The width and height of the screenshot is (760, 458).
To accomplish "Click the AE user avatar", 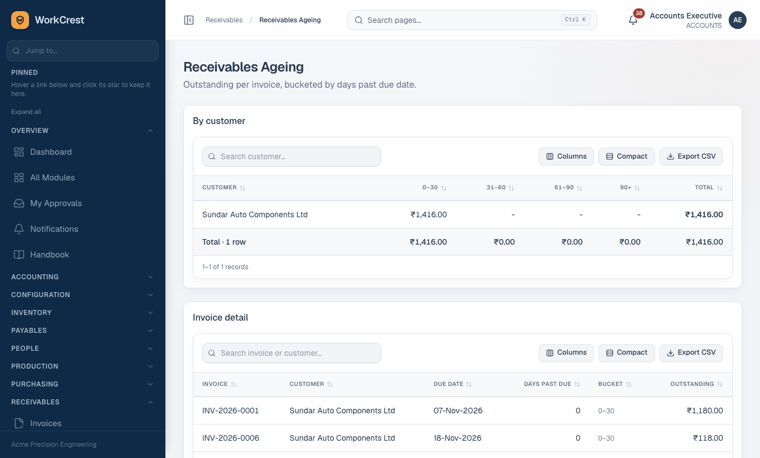I will 738,20.
